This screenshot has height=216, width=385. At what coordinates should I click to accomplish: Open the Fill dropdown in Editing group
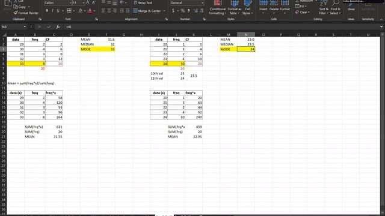301,6
